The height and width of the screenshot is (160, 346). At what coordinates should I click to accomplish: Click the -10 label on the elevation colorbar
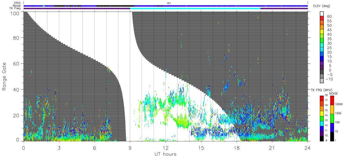pyautogui.click(x=329, y=79)
